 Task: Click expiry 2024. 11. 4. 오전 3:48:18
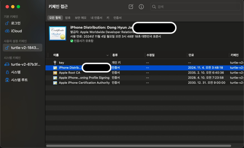(x=205, y=68)
